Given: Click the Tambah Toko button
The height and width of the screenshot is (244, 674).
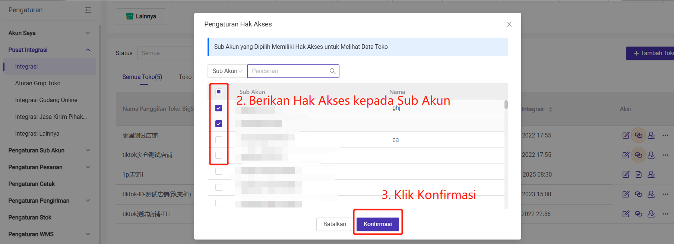Looking at the screenshot, I should tap(650, 53).
